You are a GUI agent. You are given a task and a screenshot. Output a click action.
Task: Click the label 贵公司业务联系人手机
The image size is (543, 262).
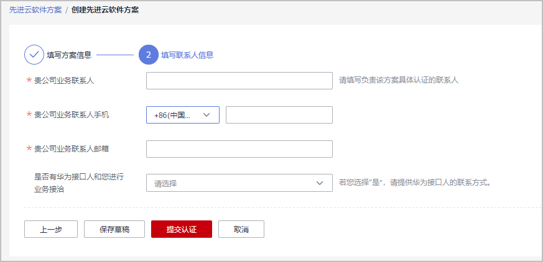[72, 115]
